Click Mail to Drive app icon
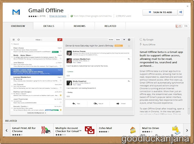Viewport: 194px width, 144px height. pos(176,130)
